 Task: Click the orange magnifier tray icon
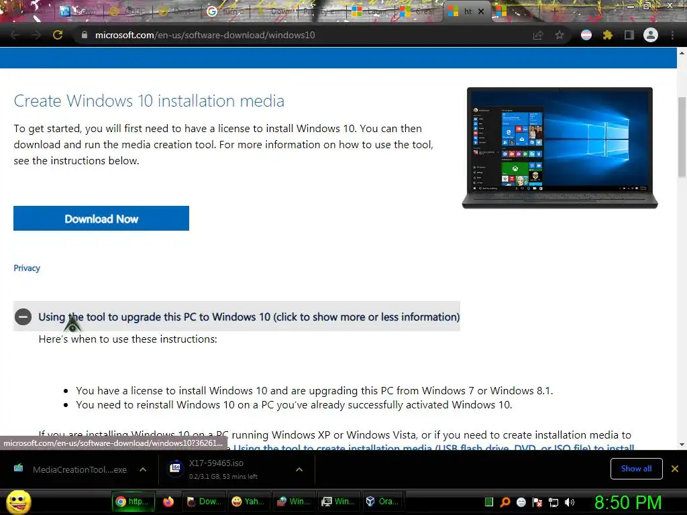pos(505,502)
